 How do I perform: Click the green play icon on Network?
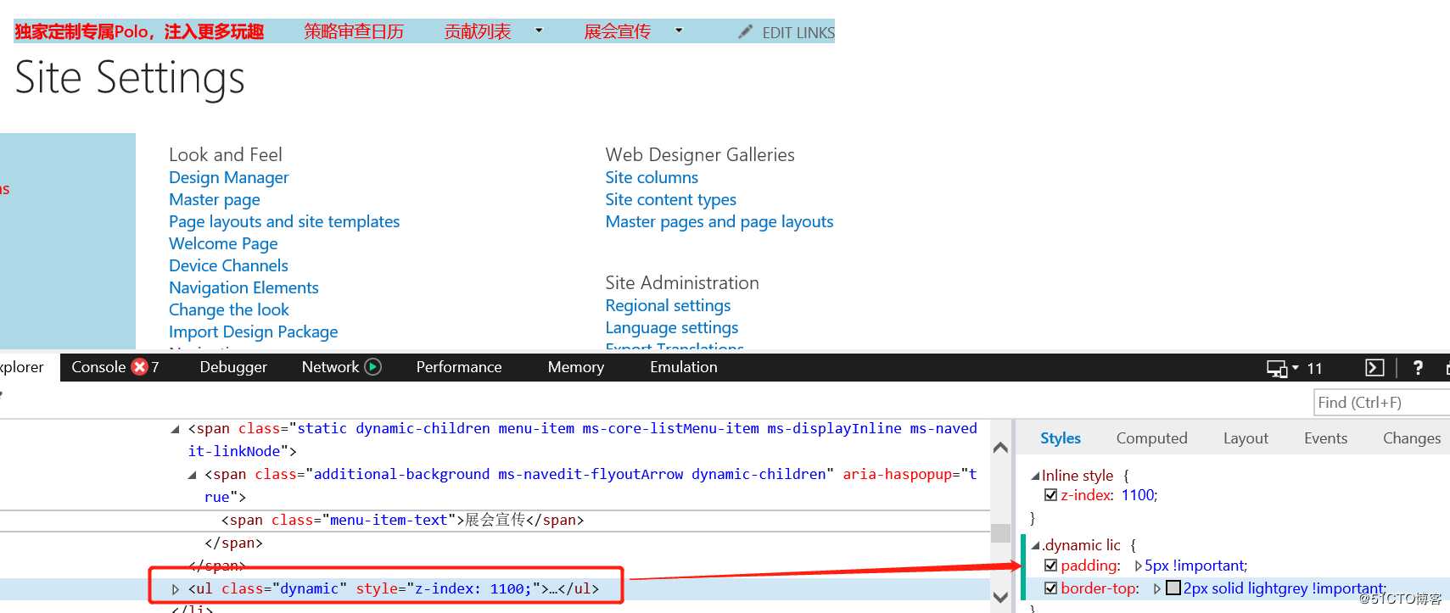click(x=372, y=366)
